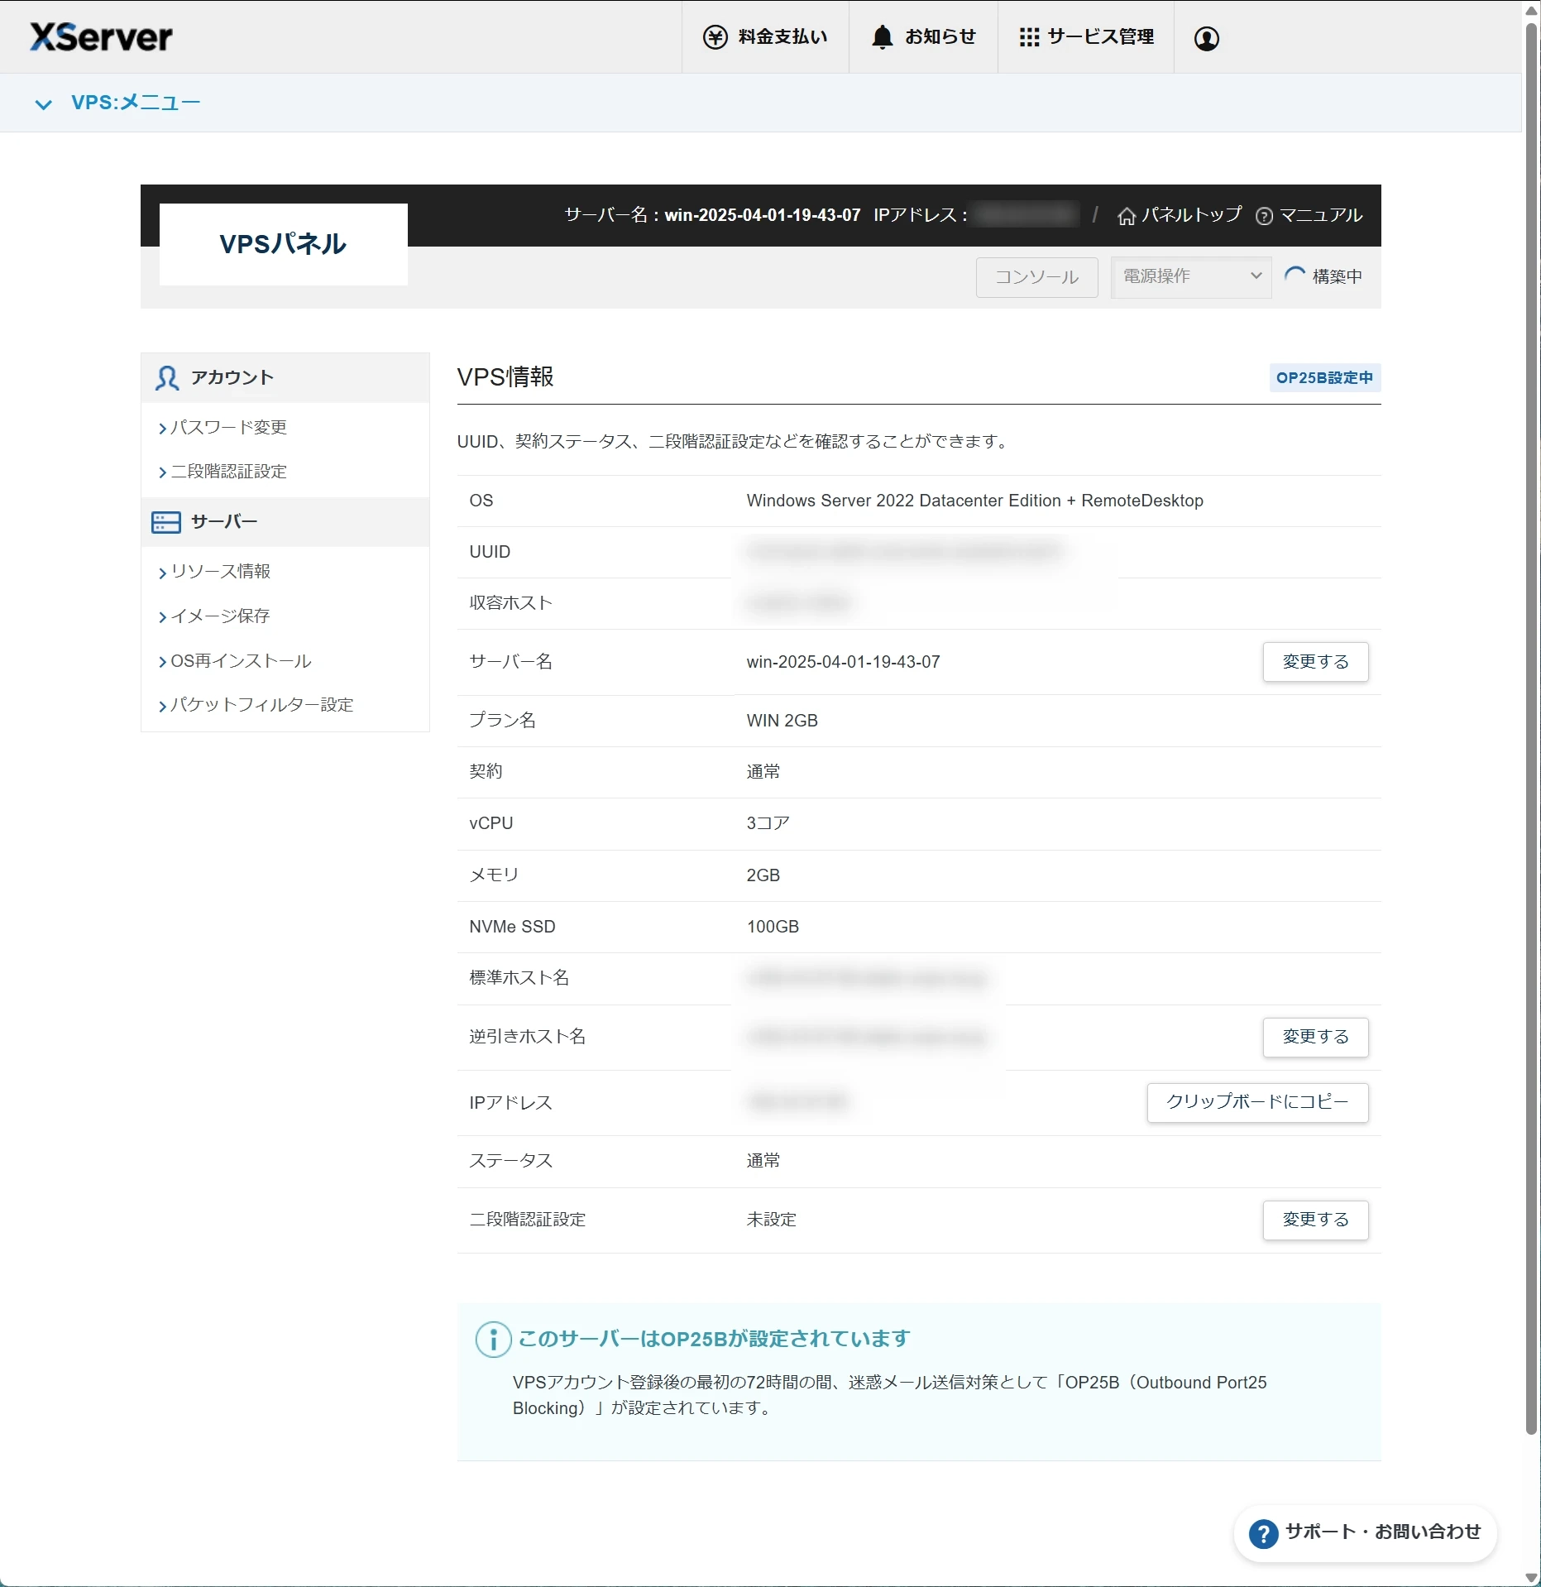Screen dimensions: 1541x1587
Task: Click このサーバーはOP25Bが設定されています notice heading
Action: point(714,1340)
